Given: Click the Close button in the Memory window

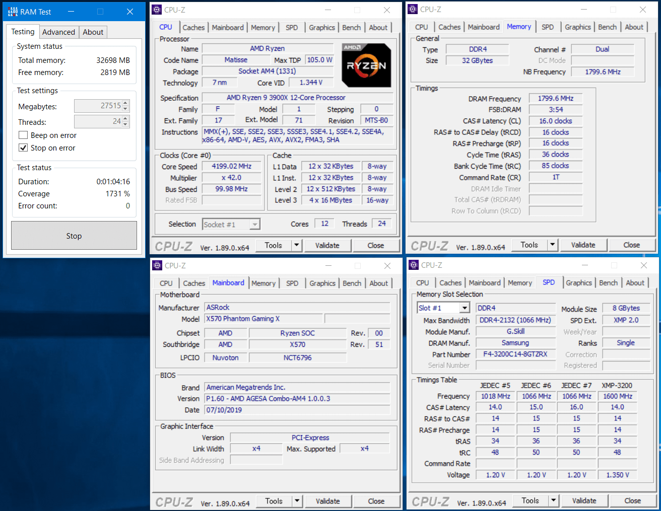Looking at the screenshot, I should [631, 245].
